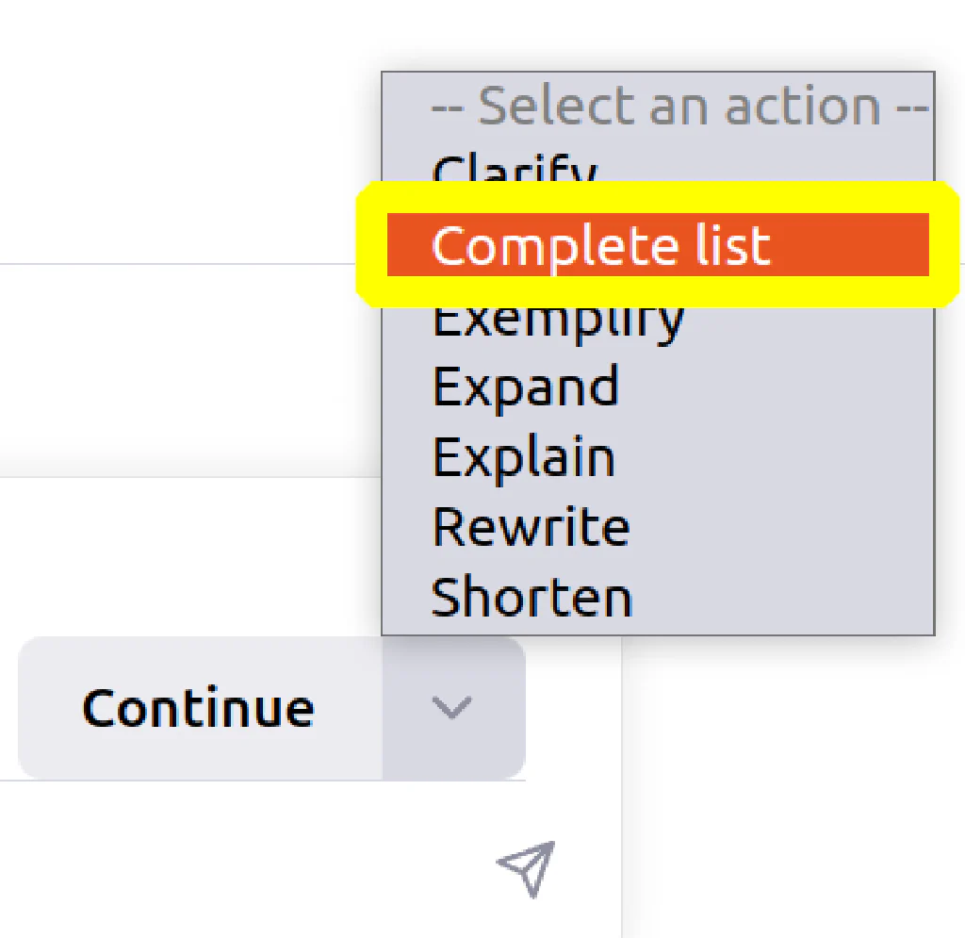This screenshot has height=938, width=965.
Task: Collapse the action menu using the down arrow
Action: 453,708
